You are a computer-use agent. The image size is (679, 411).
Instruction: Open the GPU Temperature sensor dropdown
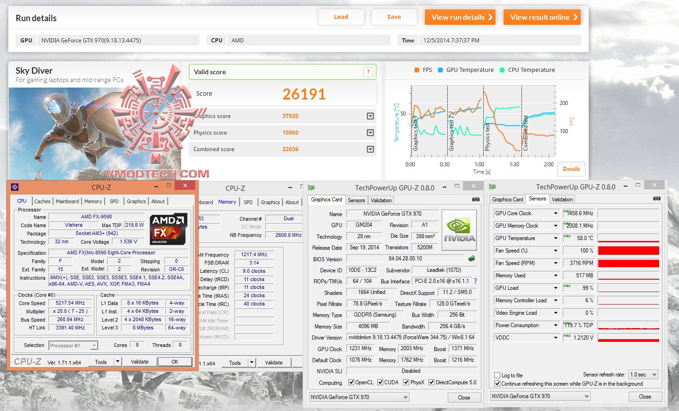click(556, 238)
